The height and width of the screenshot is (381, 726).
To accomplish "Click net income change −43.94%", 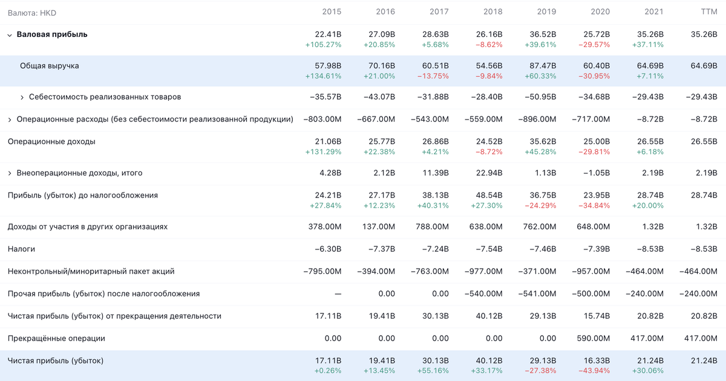I will point(595,371).
